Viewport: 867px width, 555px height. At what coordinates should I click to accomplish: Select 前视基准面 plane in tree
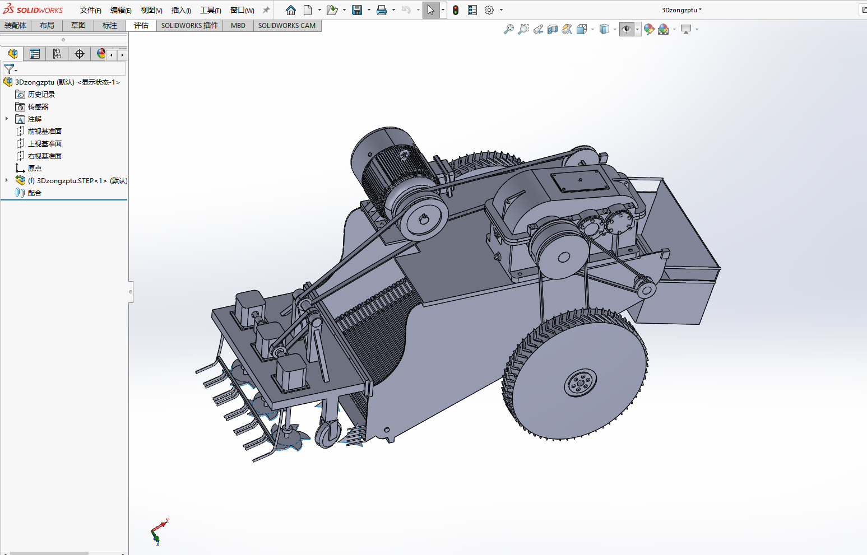(45, 131)
